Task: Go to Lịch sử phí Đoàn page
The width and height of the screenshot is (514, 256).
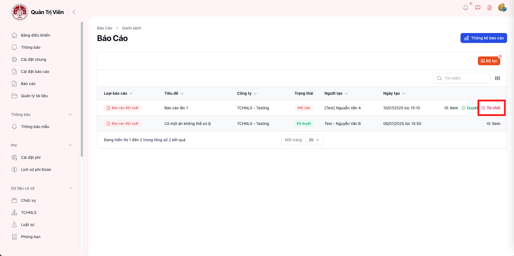Action: click(36, 170)
